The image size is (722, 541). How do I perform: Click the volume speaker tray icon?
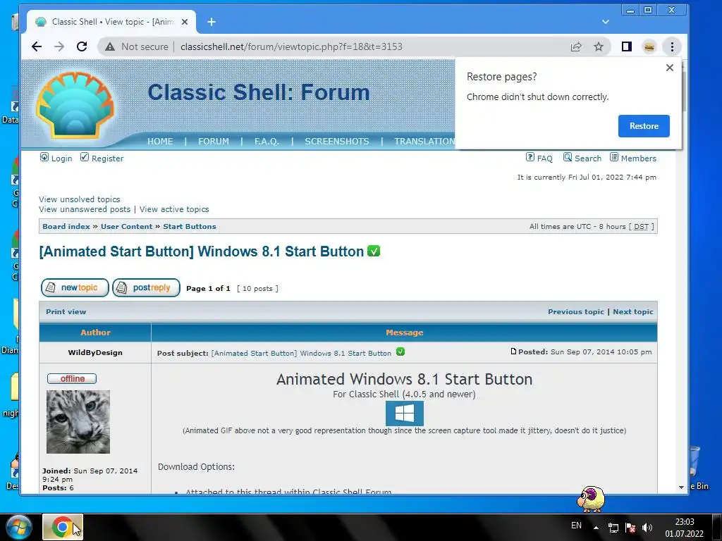(x=647, y=528)
